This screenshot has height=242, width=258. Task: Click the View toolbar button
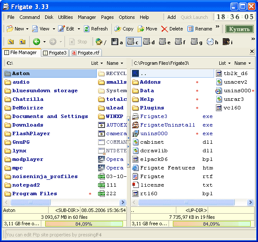pyautogui.click(x=40, y=29)
